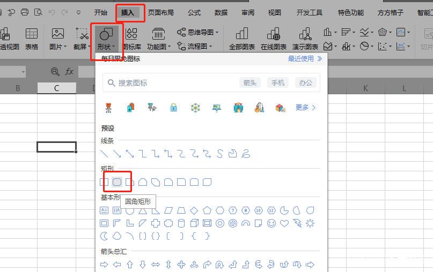Click the print icon in quick access toolbar

tap(25, 12)
